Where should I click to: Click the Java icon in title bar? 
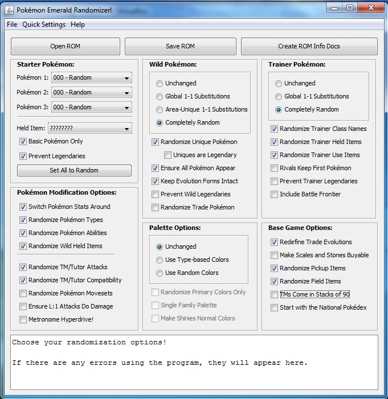coord(9,10)
